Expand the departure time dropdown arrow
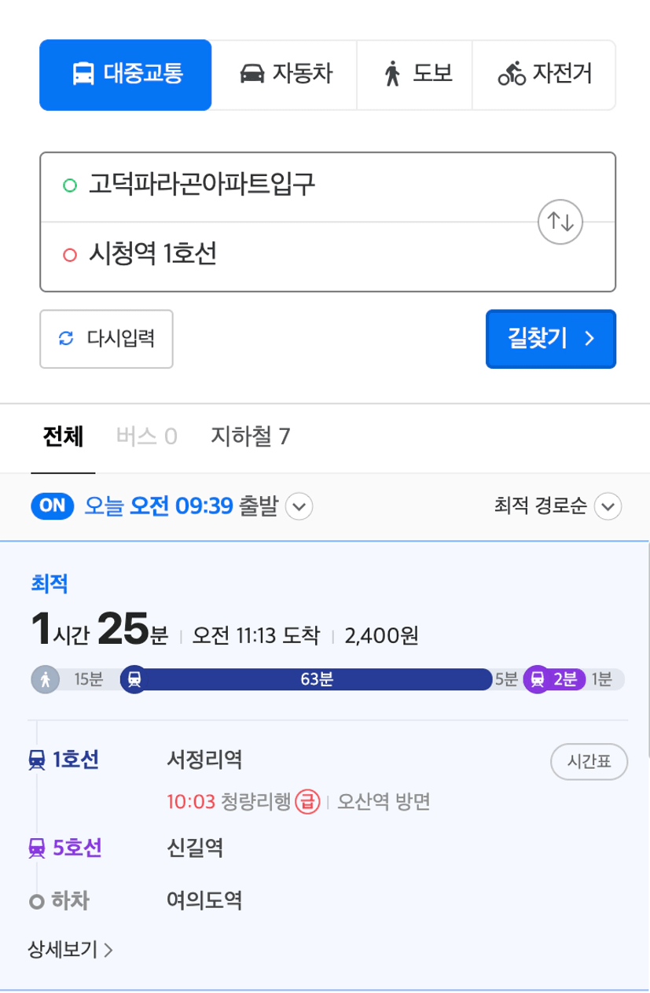Image resolution: width=650 pixels, height=993 pixels. coord(299,507)
